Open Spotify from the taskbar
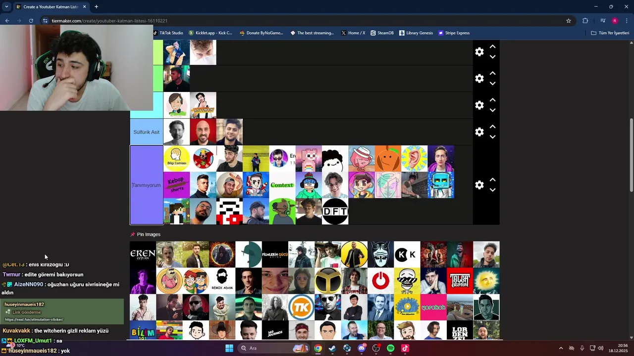 (390, 348)
